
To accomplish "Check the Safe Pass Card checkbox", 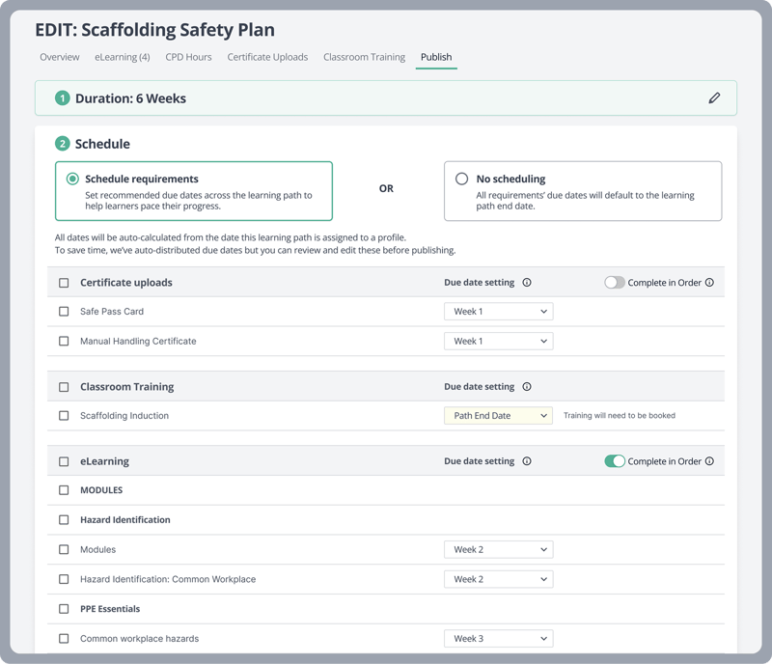I will click(64, 312).
